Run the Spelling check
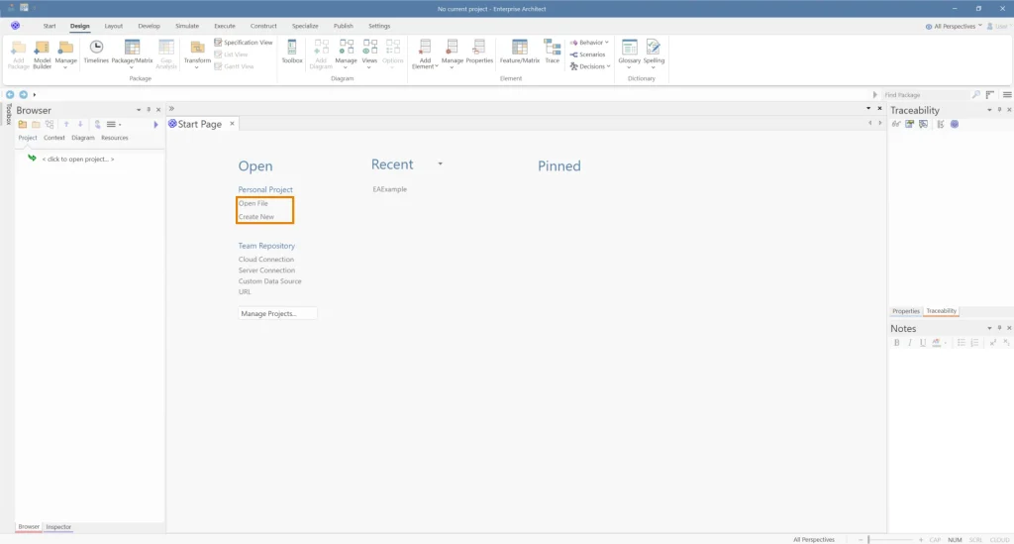 coord(654,54)
